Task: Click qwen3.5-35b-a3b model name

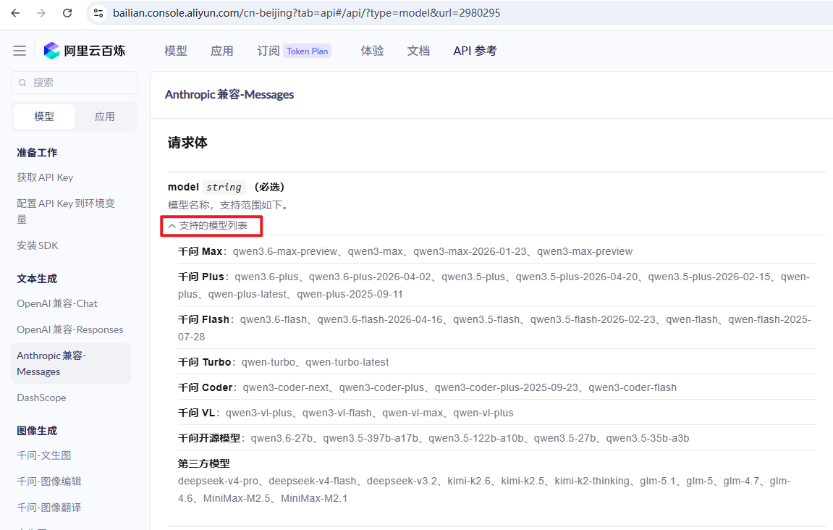Action: [x=648, y=439]
